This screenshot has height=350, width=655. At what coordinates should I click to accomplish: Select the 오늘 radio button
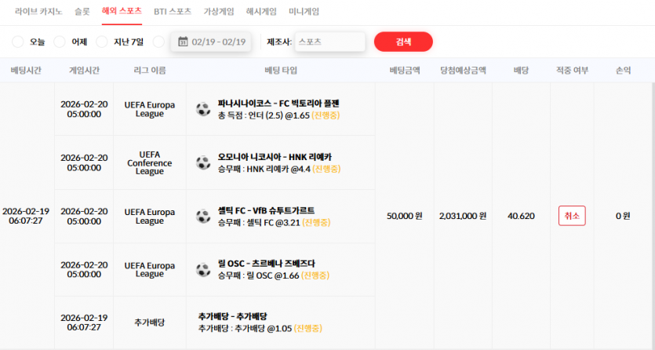point(17,42)
